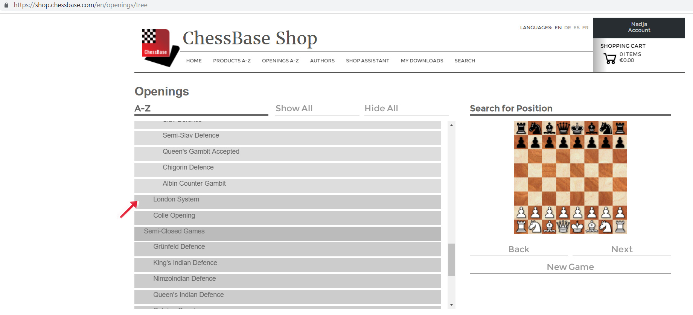Click the white rook on a1
This screenshot has height=315, width=693.
coord(521,227)
